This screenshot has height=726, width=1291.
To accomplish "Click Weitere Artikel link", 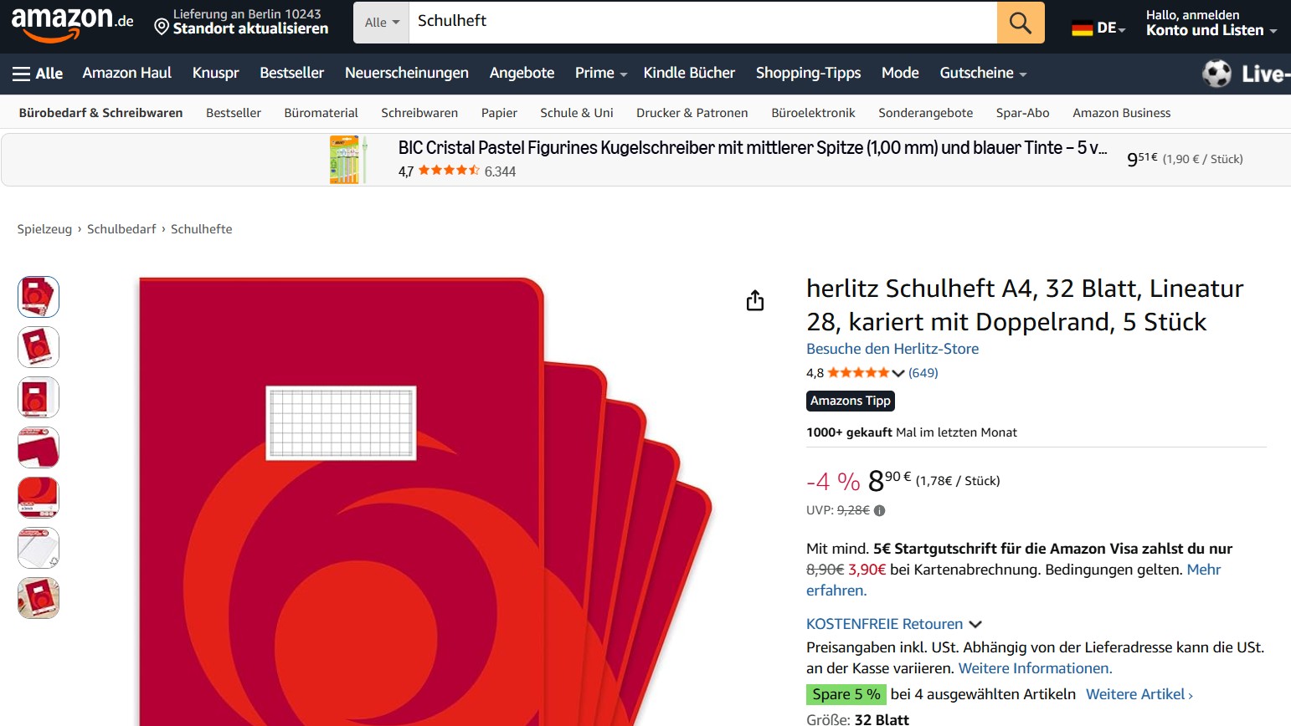I will pos(1139,694).
